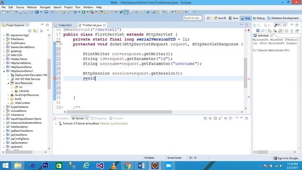
Task: Click Smart Insert status bar entry
Action: [174, 158]
